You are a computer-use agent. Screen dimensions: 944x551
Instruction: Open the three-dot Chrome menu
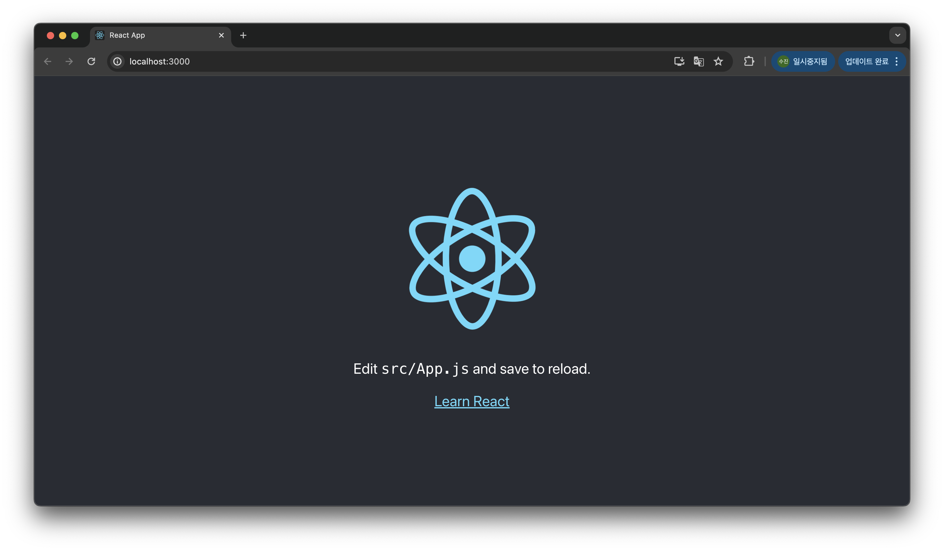(897, 61)
